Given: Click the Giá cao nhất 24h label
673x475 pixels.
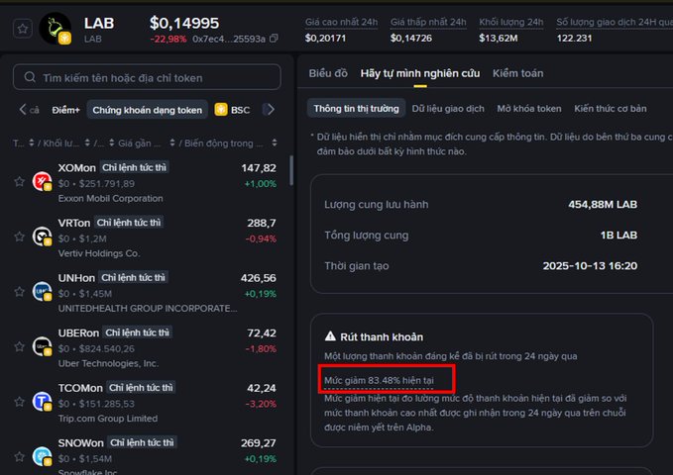Looking at the screenshot, I should [341, 22].
